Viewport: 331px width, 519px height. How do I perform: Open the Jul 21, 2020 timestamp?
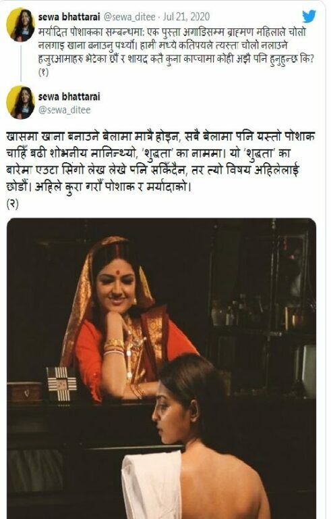tap(186, 16)
